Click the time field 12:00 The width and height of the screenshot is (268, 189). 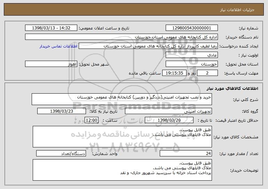point(92,120)
